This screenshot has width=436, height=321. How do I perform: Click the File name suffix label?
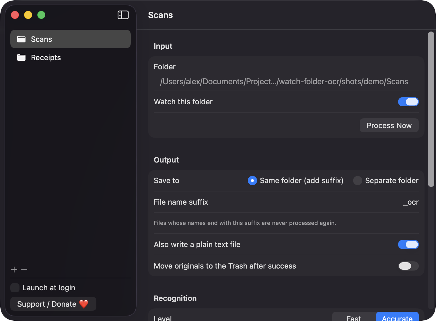coord(181,202)
